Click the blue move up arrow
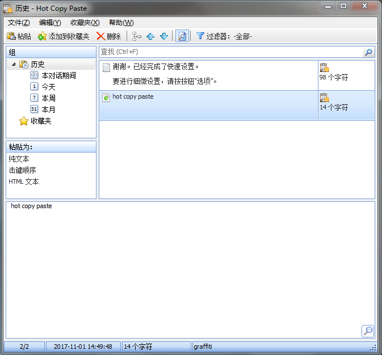The image size is (382, 355). (x=150, y=36)
